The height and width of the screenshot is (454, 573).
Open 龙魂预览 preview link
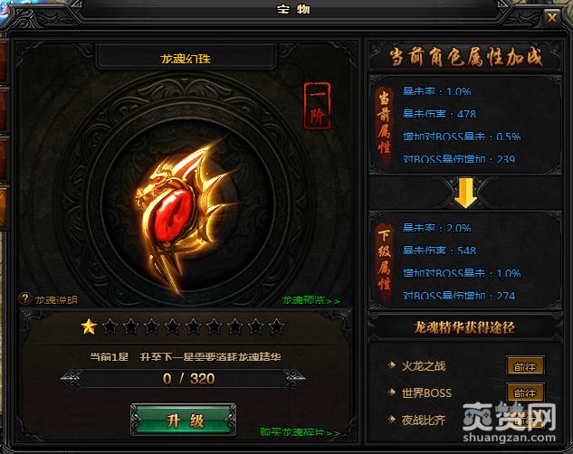(x=311, y=300)
